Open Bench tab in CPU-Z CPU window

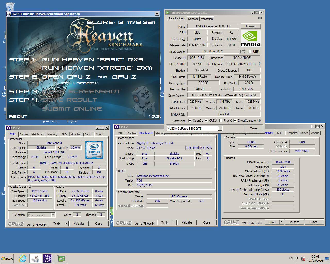point(88,134)
